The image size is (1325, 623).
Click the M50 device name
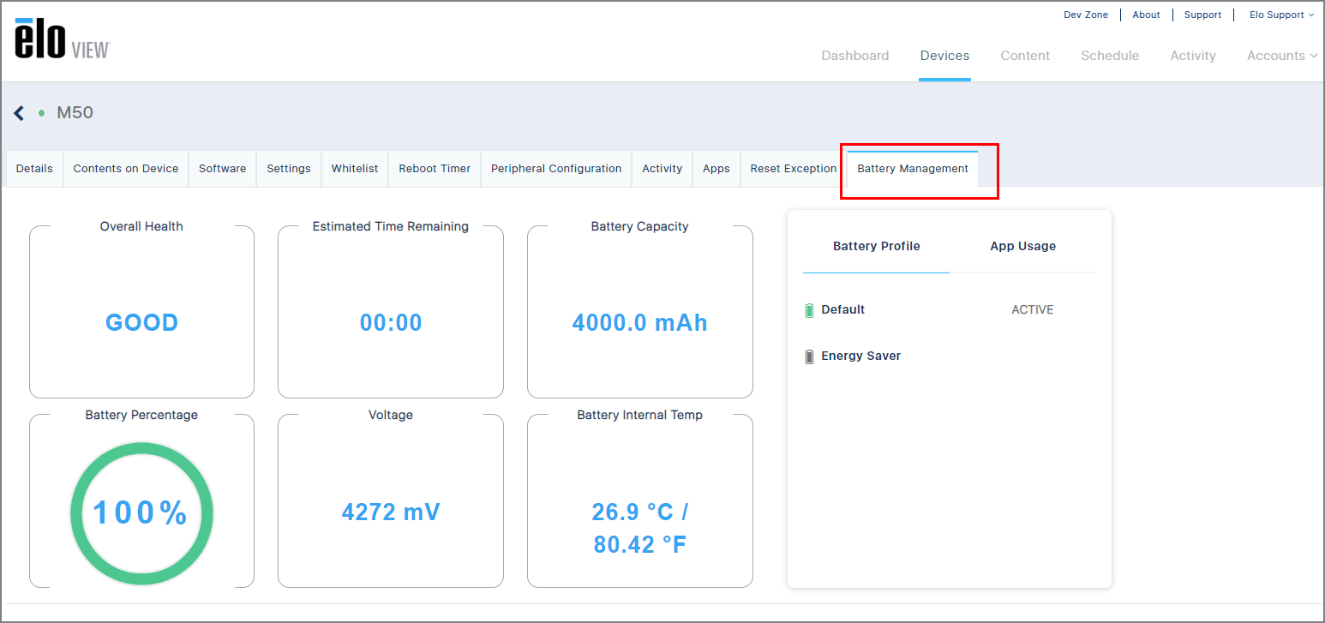tap(75, 113)
